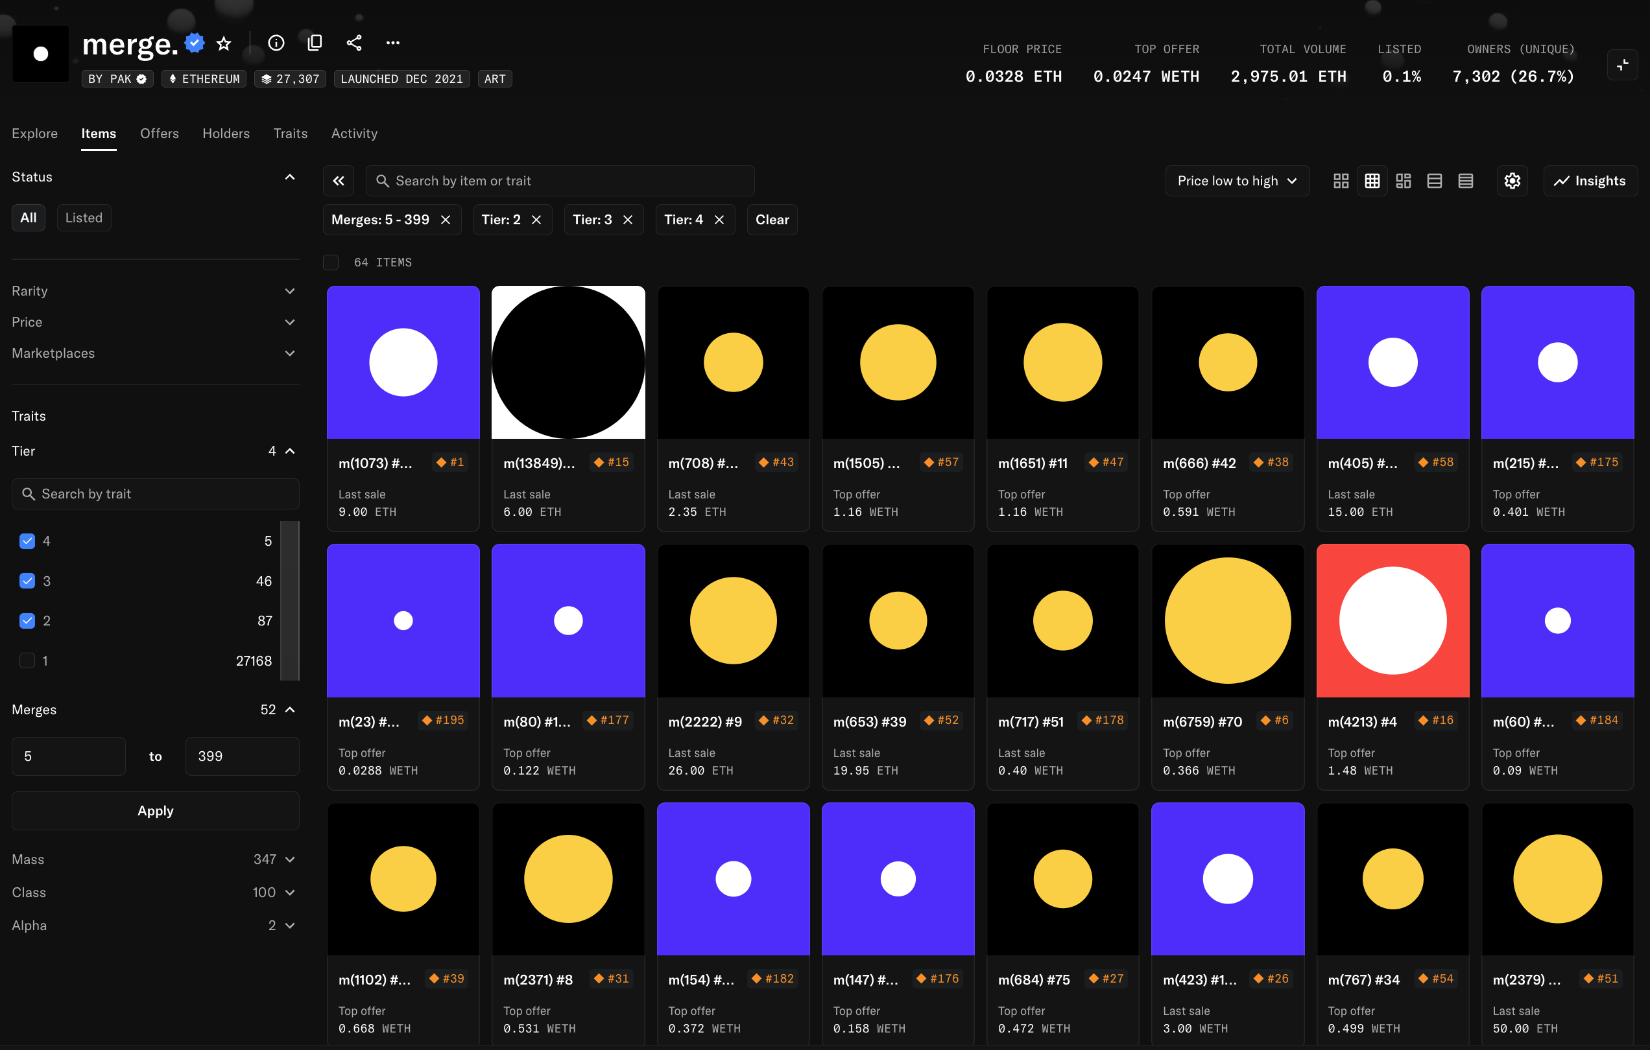The width and height of the screenshot is (1650, 1050).
Task: Collapse the filter sidebar with the double-chevron
Action: pos(339,181)
